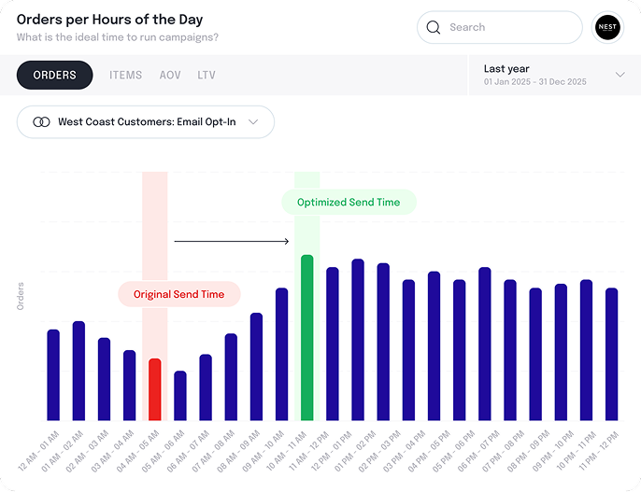The width and height of the screenshot is (641, 492).
Task: Switch to the AOV tab
Action: [x=170, y=75]
